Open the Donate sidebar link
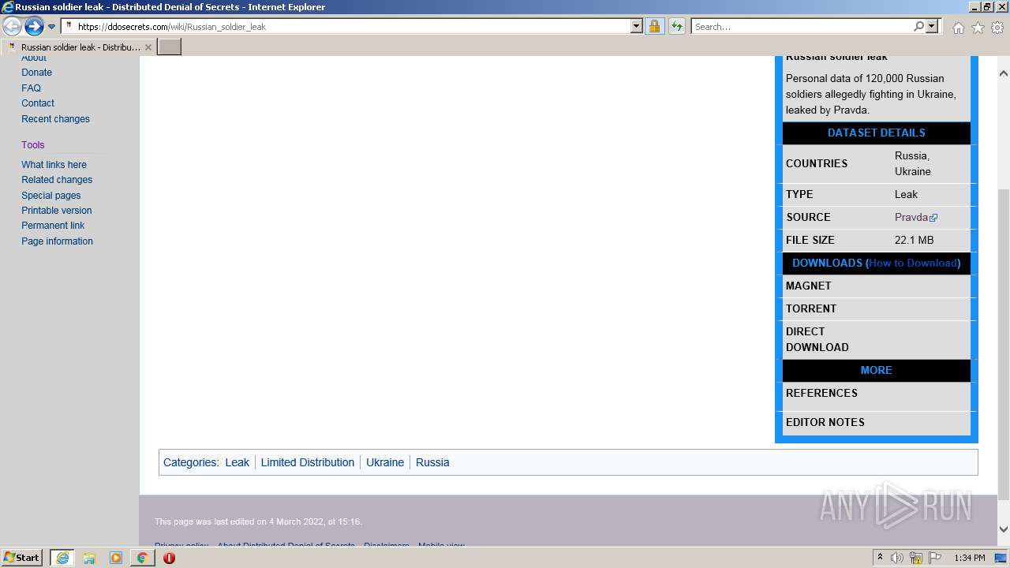Viewport: 1010px width, 568px height. click(x=36, y=73)
